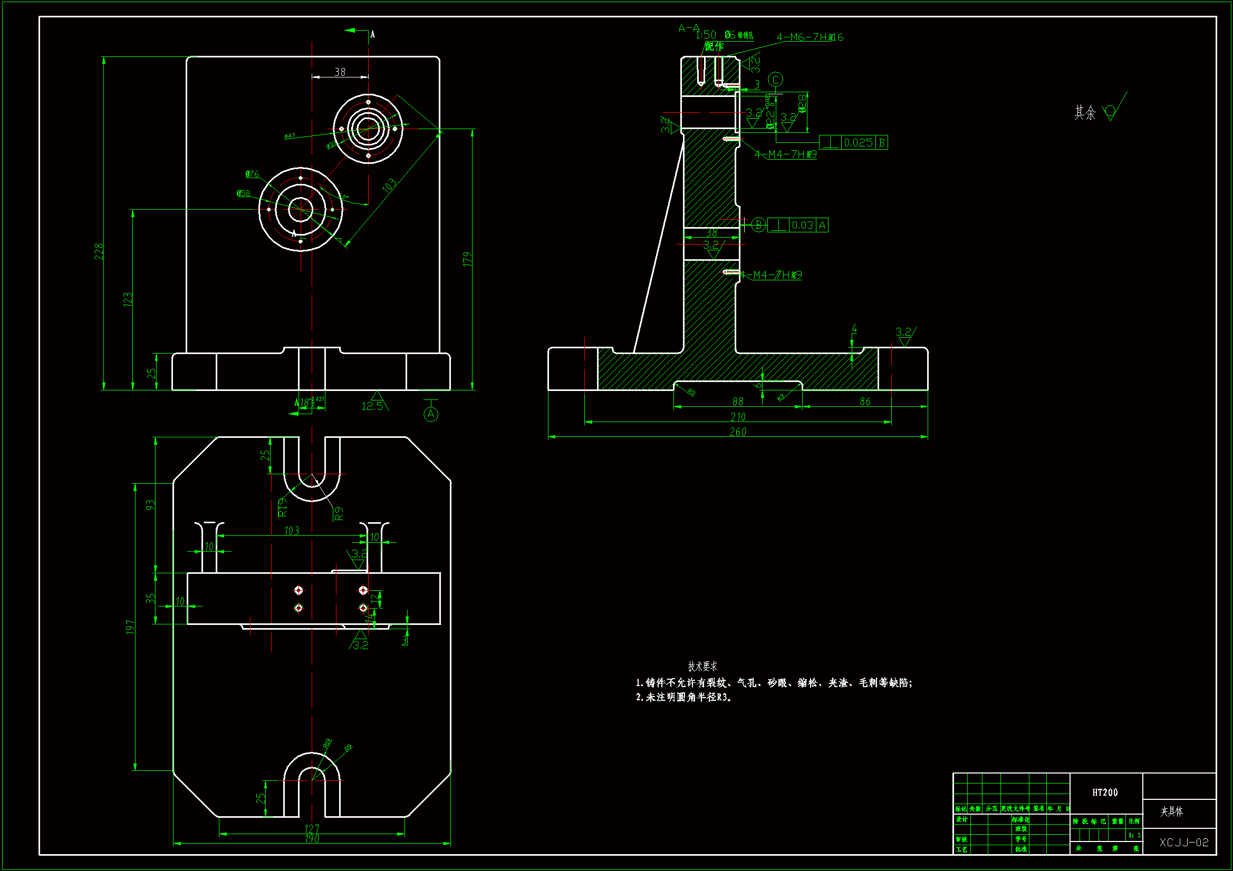Select the XCJJ-02 drawing number text
The image size is (1233, 871).
point(1183,843)
